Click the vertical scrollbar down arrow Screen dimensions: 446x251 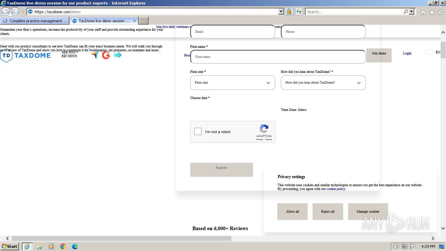tap(443, 228)
